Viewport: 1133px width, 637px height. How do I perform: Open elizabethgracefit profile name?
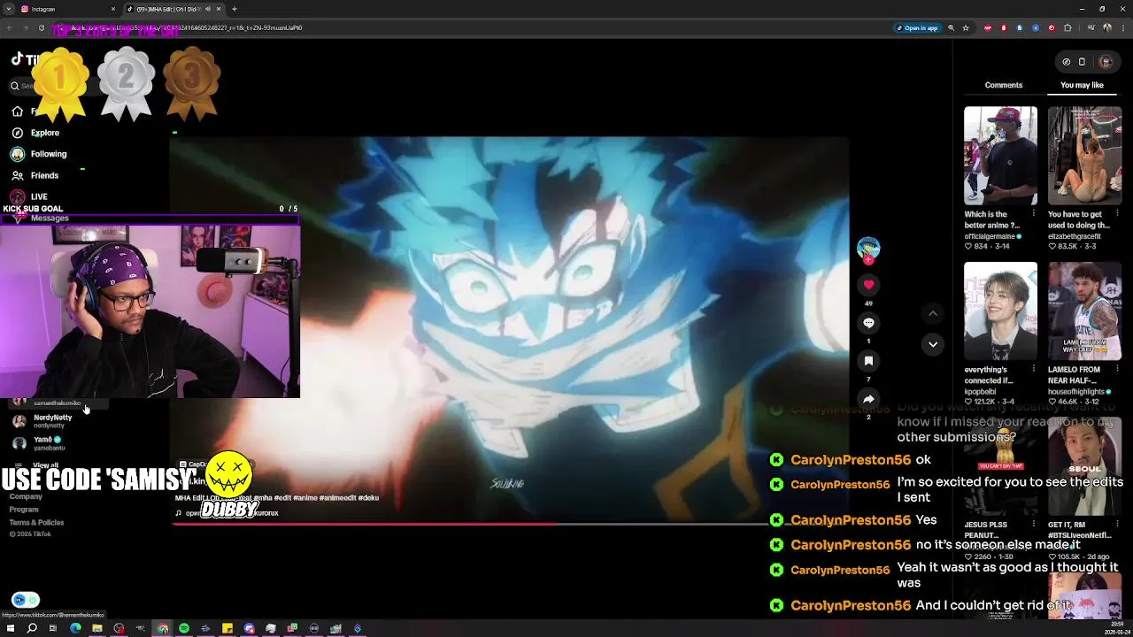(1075, 236)
